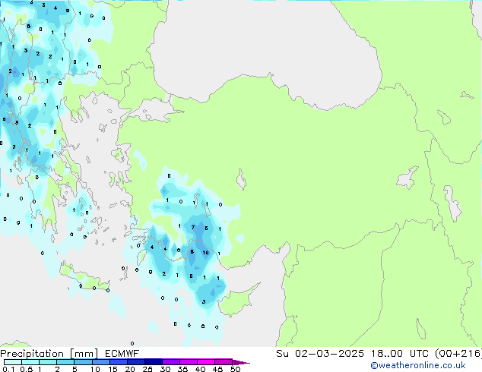The image size is (482, 372).
Task: Click the 'ECMWF' model label
Action: click(x=122, y=354)
